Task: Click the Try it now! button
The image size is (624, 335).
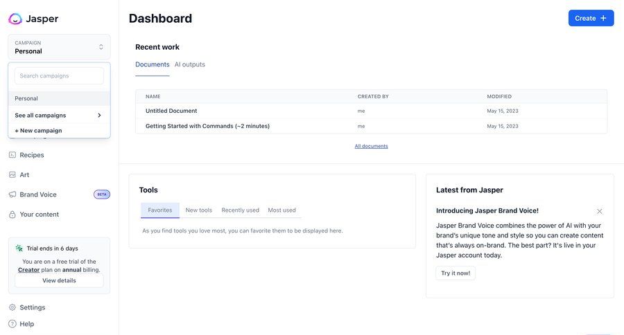Action: click(456, 273)
